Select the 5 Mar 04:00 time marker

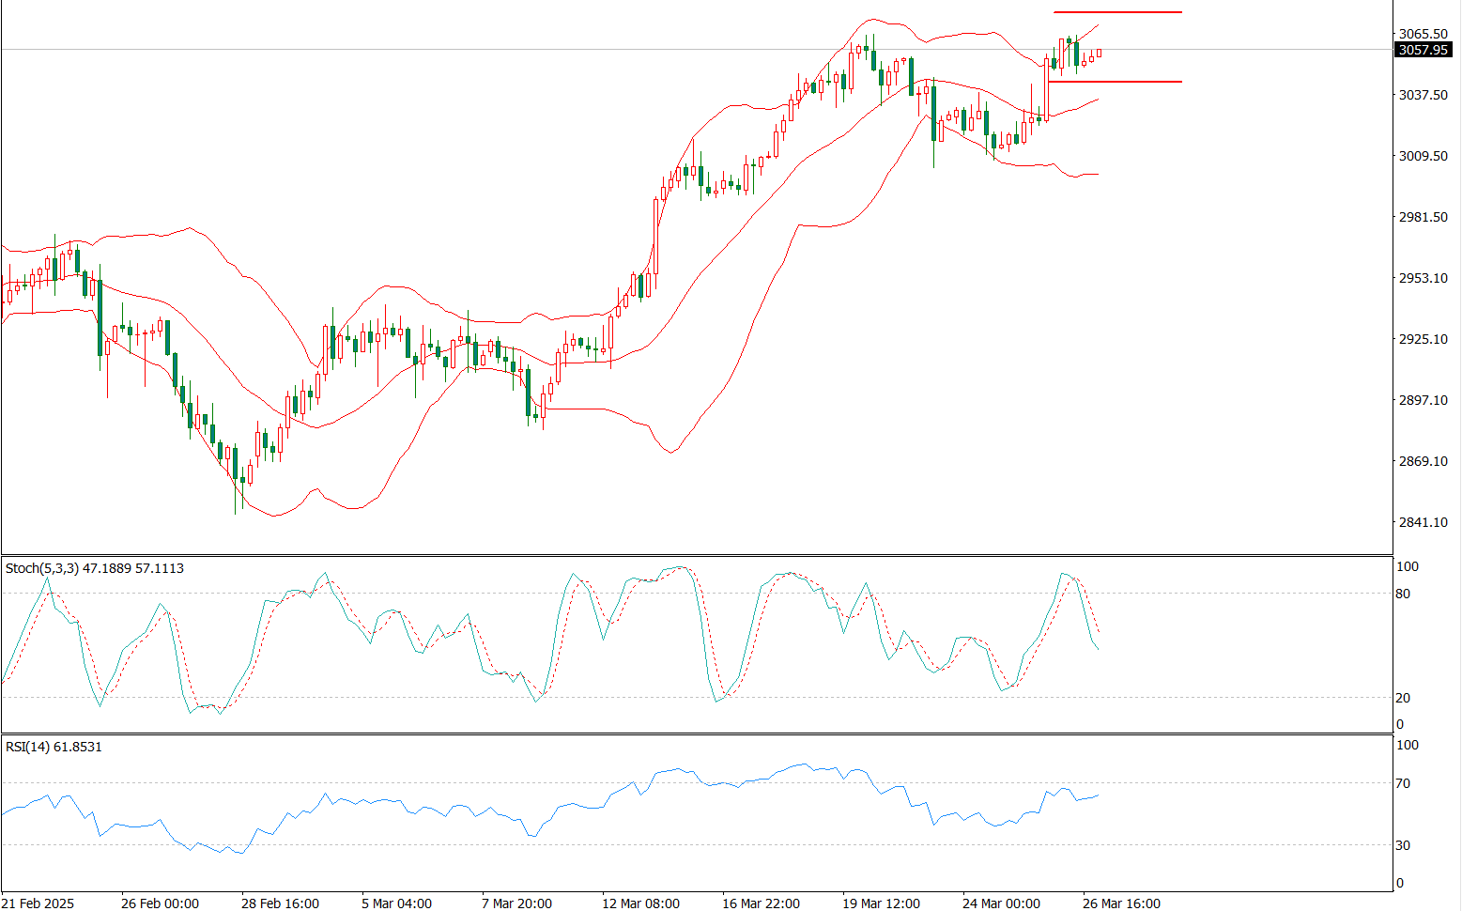pyautogui.click(x=397, y=903)
